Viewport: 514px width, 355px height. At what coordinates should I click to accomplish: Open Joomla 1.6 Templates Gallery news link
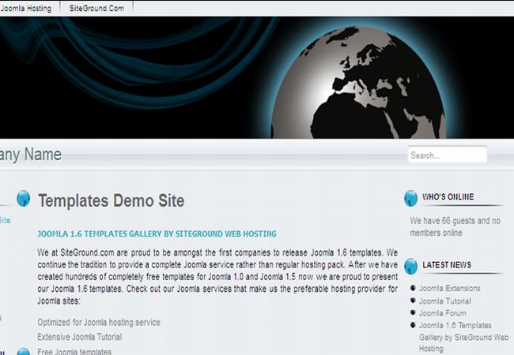click(x=463, y=337)
